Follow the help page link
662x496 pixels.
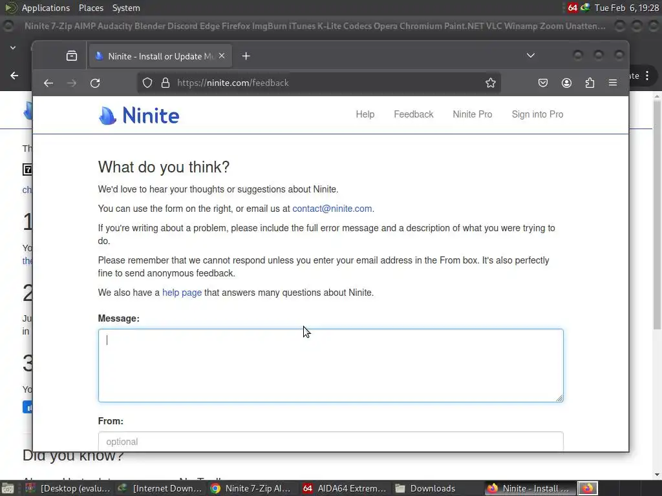(182, 293)
